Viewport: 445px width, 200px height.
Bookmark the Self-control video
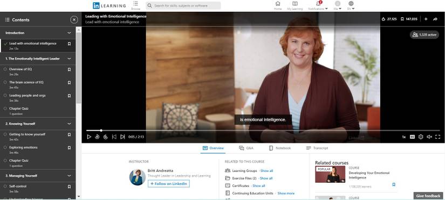tap(69, 187)
